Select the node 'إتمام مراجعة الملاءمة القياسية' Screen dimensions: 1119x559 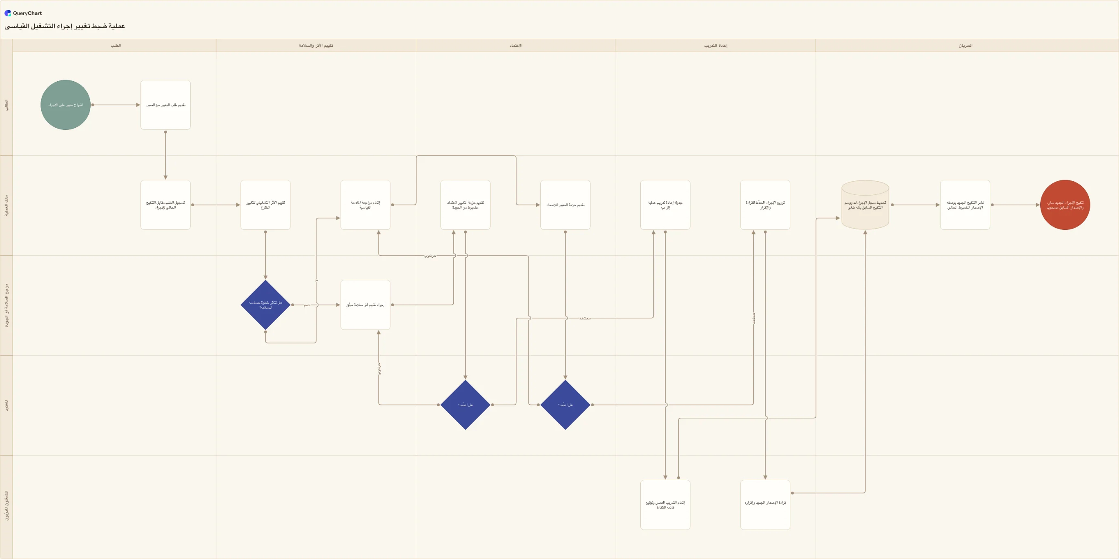pyautogui.click(x=366, y=205)
